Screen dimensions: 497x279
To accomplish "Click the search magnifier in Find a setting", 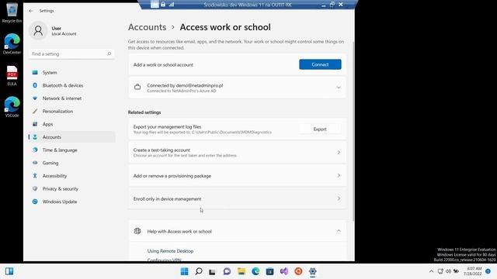I will click(109, 53).
